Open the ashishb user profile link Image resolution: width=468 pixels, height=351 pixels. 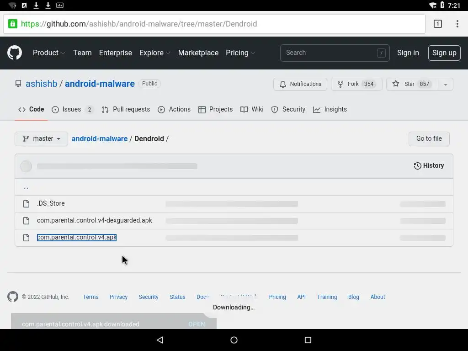pyautogui.click(x=42, y=84)
